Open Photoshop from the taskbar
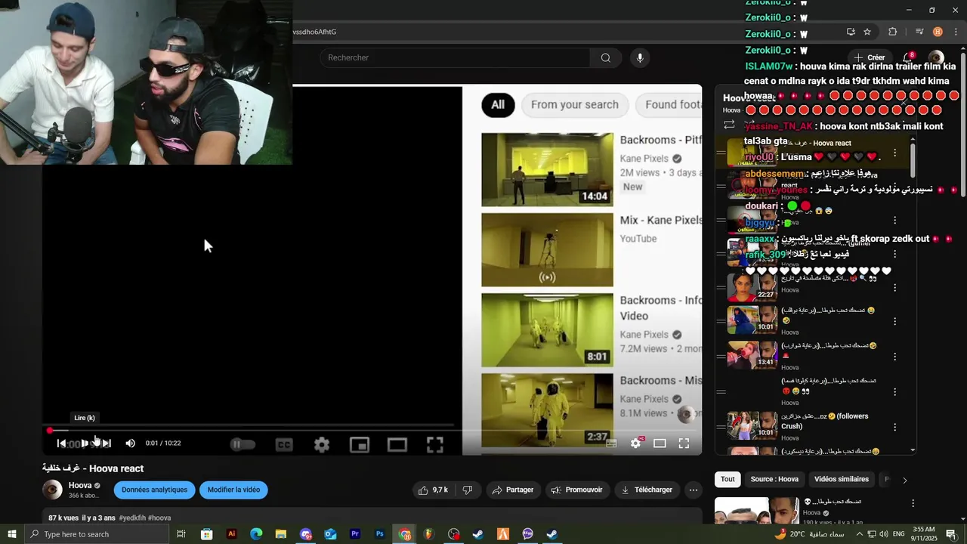Image resolution: width=967 pixels, height=544 pixels. pyautogui.click(x=380, y=534)
